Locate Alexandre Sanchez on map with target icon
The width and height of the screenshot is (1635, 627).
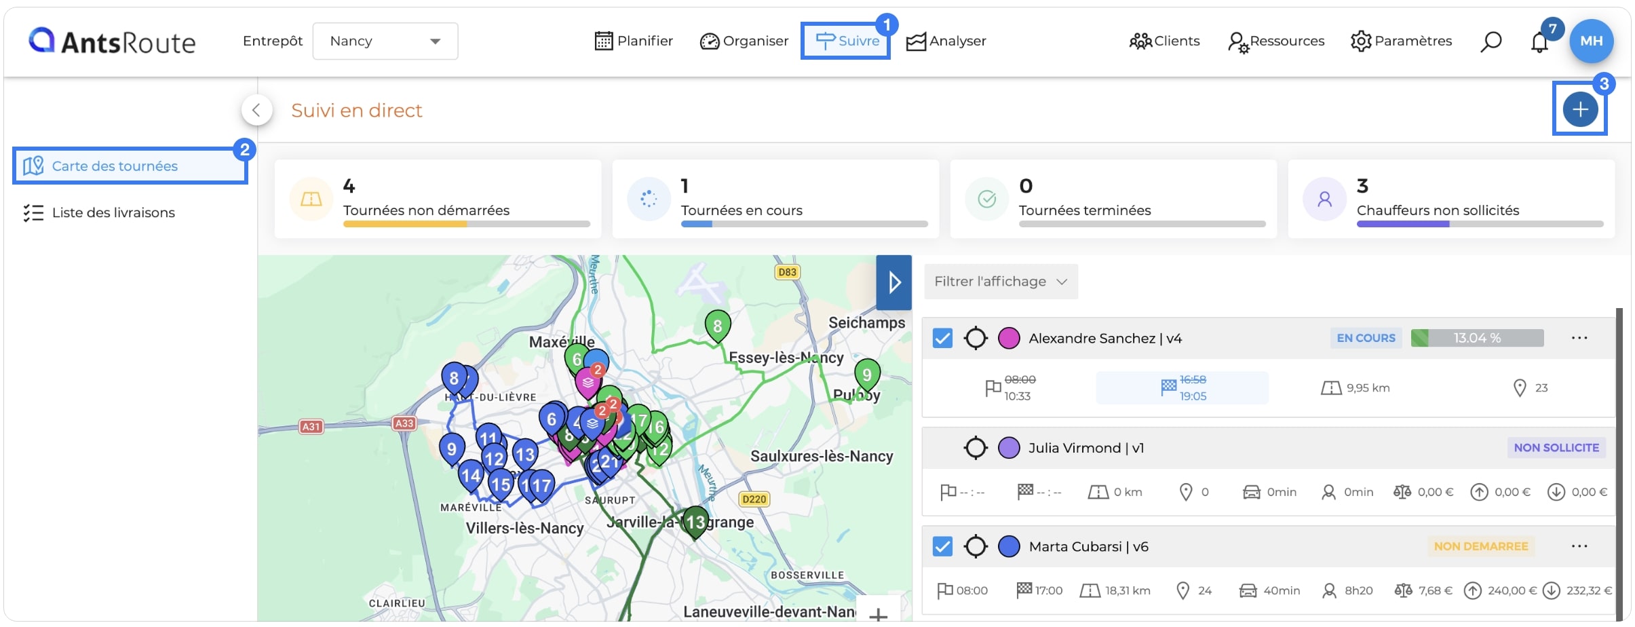(x=976, y=338)
